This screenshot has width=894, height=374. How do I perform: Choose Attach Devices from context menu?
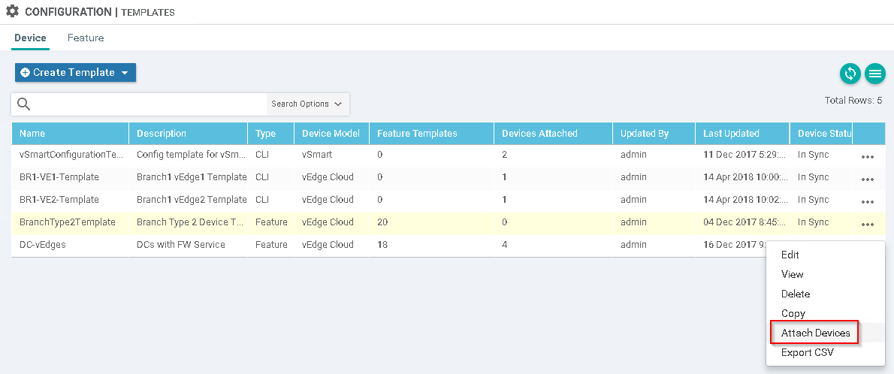(815, 333)
